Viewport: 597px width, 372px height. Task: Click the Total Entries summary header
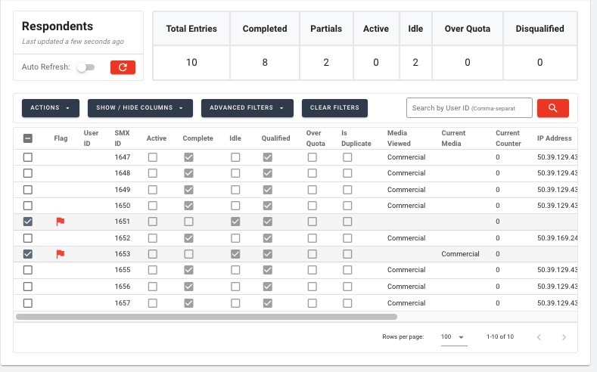(x=191, y=29)
